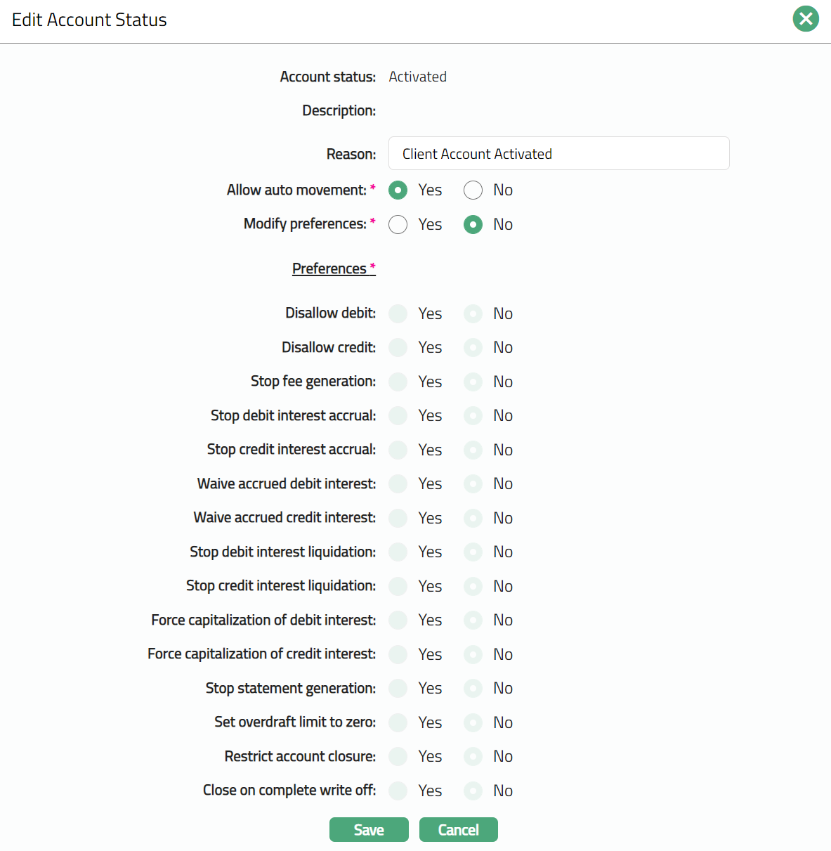Select No for Allow auto movement
831x851 pixels.
pyautogui.click(x=473, y=190)
